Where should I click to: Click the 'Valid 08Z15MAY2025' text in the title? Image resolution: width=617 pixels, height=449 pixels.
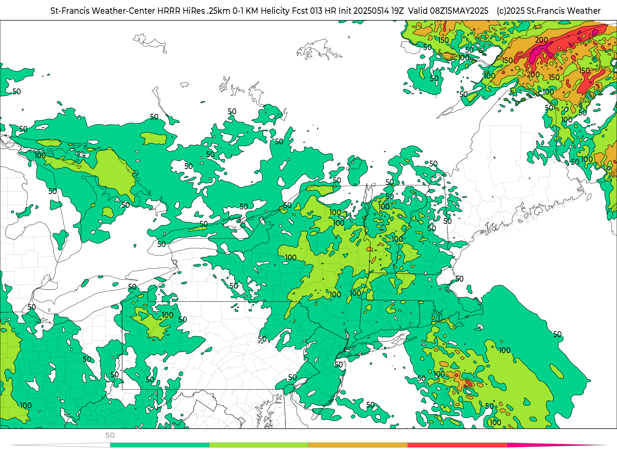pyautogui.click(x=448, y=11)
